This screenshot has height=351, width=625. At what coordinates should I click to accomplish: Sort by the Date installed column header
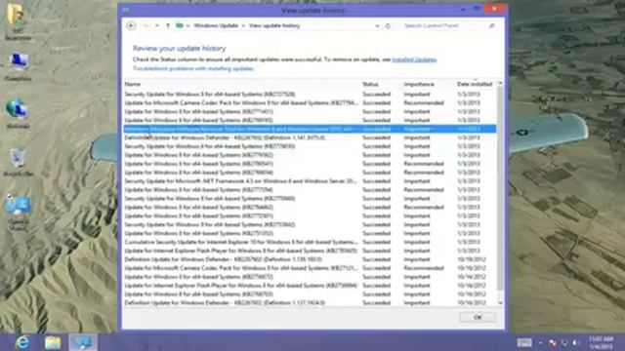click(475, 85)
